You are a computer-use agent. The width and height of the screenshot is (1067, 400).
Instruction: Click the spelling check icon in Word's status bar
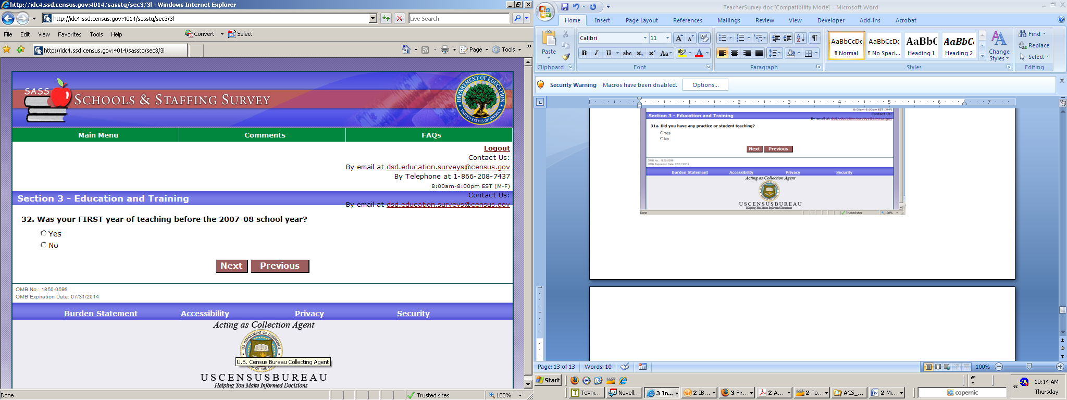click(625, 367)
